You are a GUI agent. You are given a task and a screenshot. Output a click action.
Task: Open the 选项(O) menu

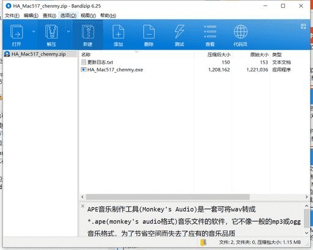[68, 15]
